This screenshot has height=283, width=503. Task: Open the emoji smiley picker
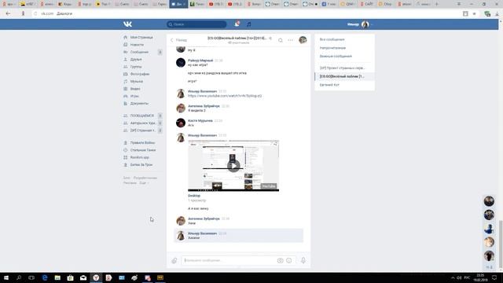tap(289, 260)
